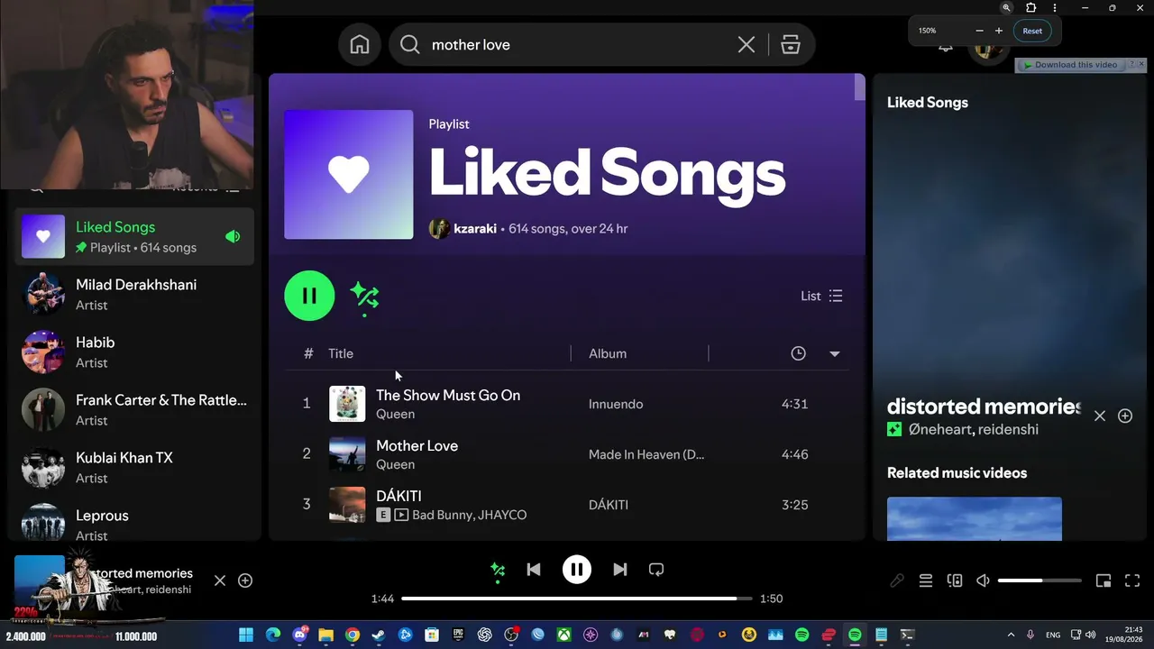
Task: Open Steam from the taskbar
Action: pos(379,635)
